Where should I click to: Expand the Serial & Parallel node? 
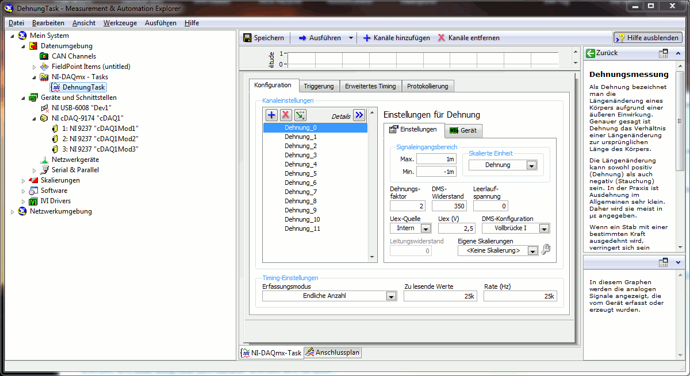34,170
